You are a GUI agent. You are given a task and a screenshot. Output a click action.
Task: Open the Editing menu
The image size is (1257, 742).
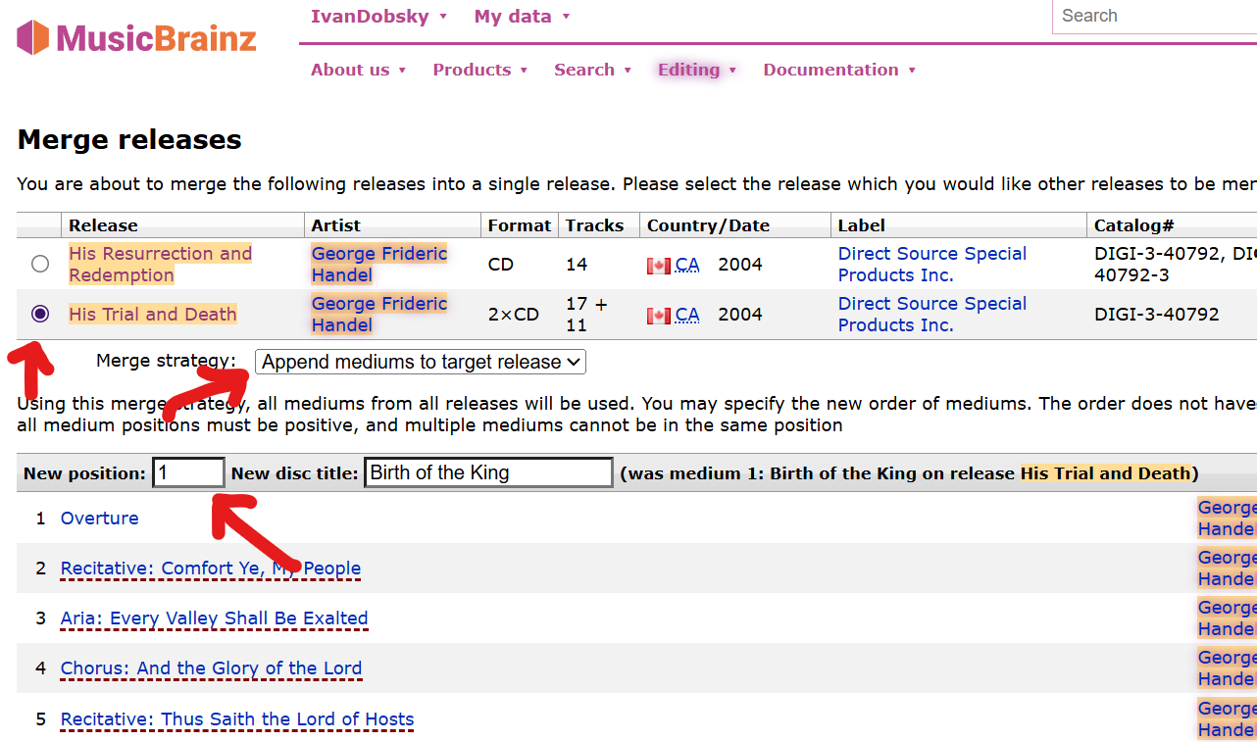(696, 70)
